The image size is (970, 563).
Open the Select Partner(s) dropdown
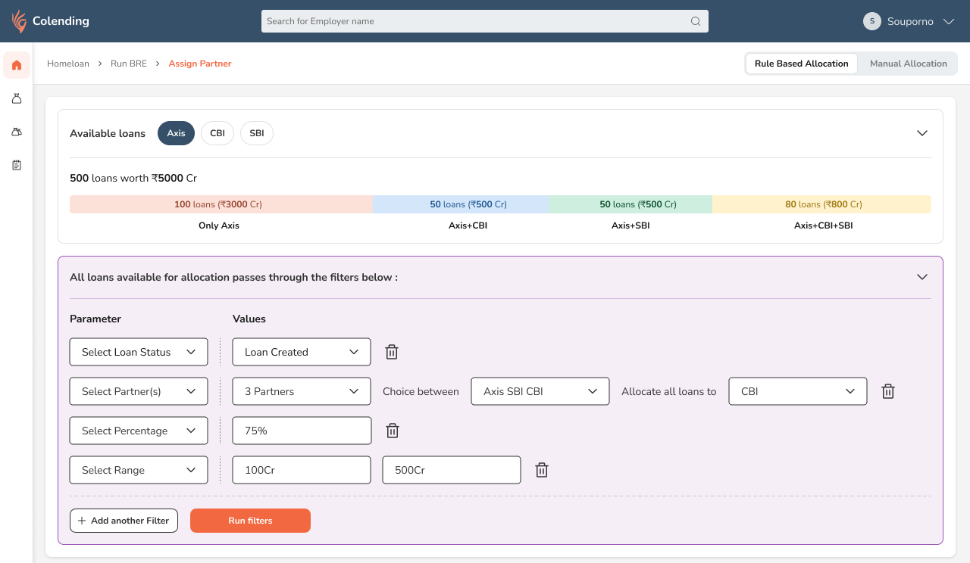click(x=139, y=391)
